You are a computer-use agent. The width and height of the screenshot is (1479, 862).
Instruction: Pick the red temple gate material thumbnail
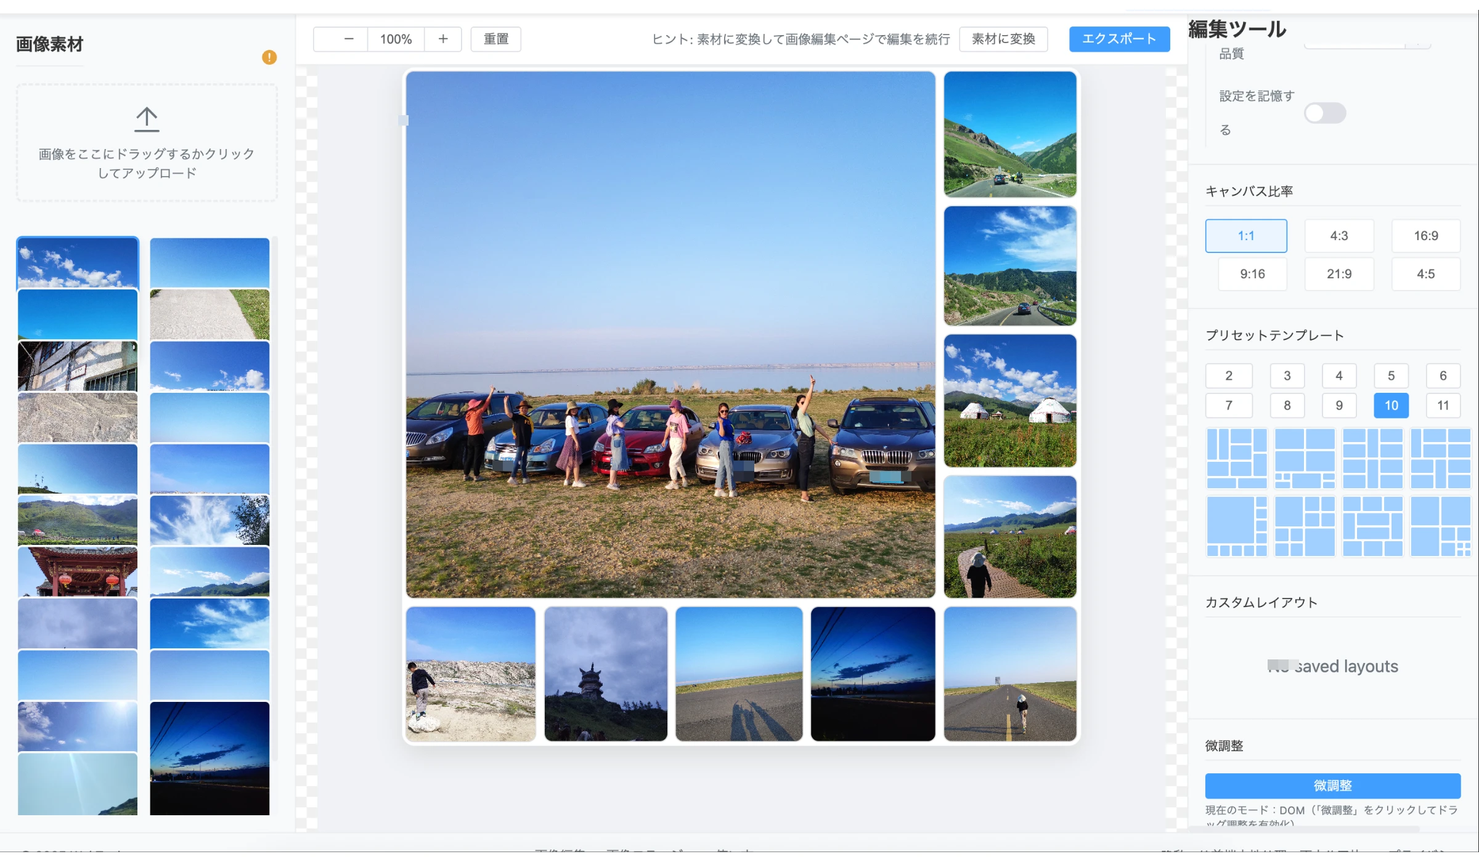(x=78, y=571)
